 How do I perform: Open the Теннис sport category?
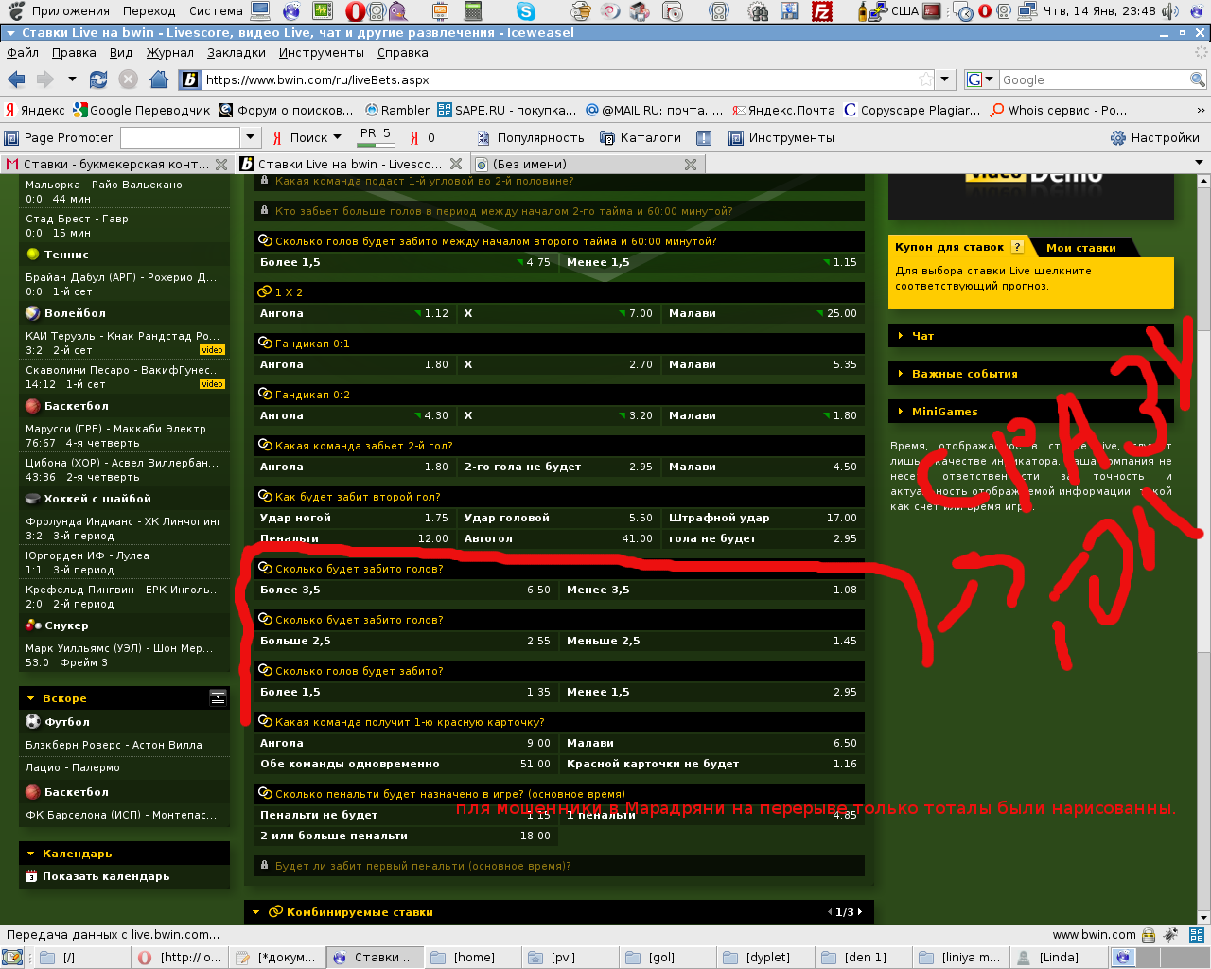pyautogui.click(x=66, y=254)
